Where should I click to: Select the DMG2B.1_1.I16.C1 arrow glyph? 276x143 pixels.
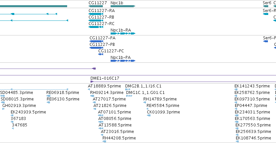pyautogui.click(x=128, y=89)
